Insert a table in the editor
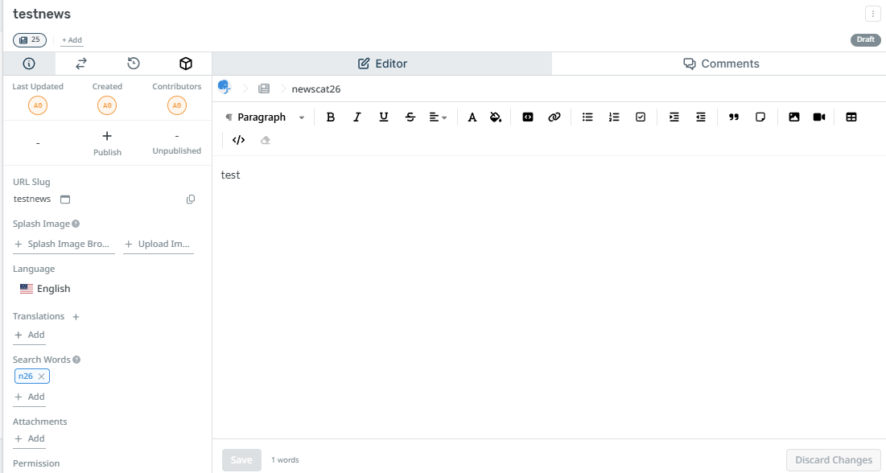Screen dimensions: 886x473 click(x=851, y=117)
